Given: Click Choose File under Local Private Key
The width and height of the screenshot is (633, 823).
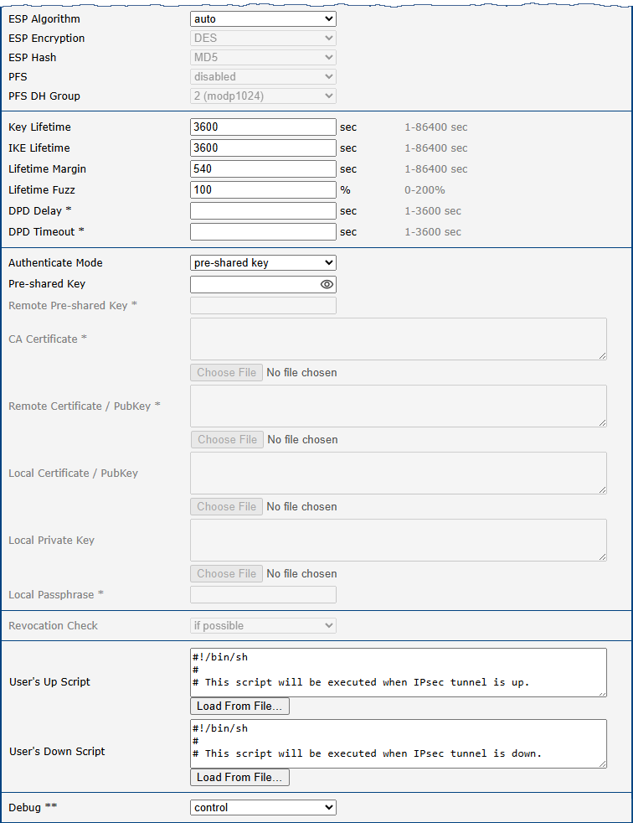Looking at the screenshot, I should coord(227,574).
